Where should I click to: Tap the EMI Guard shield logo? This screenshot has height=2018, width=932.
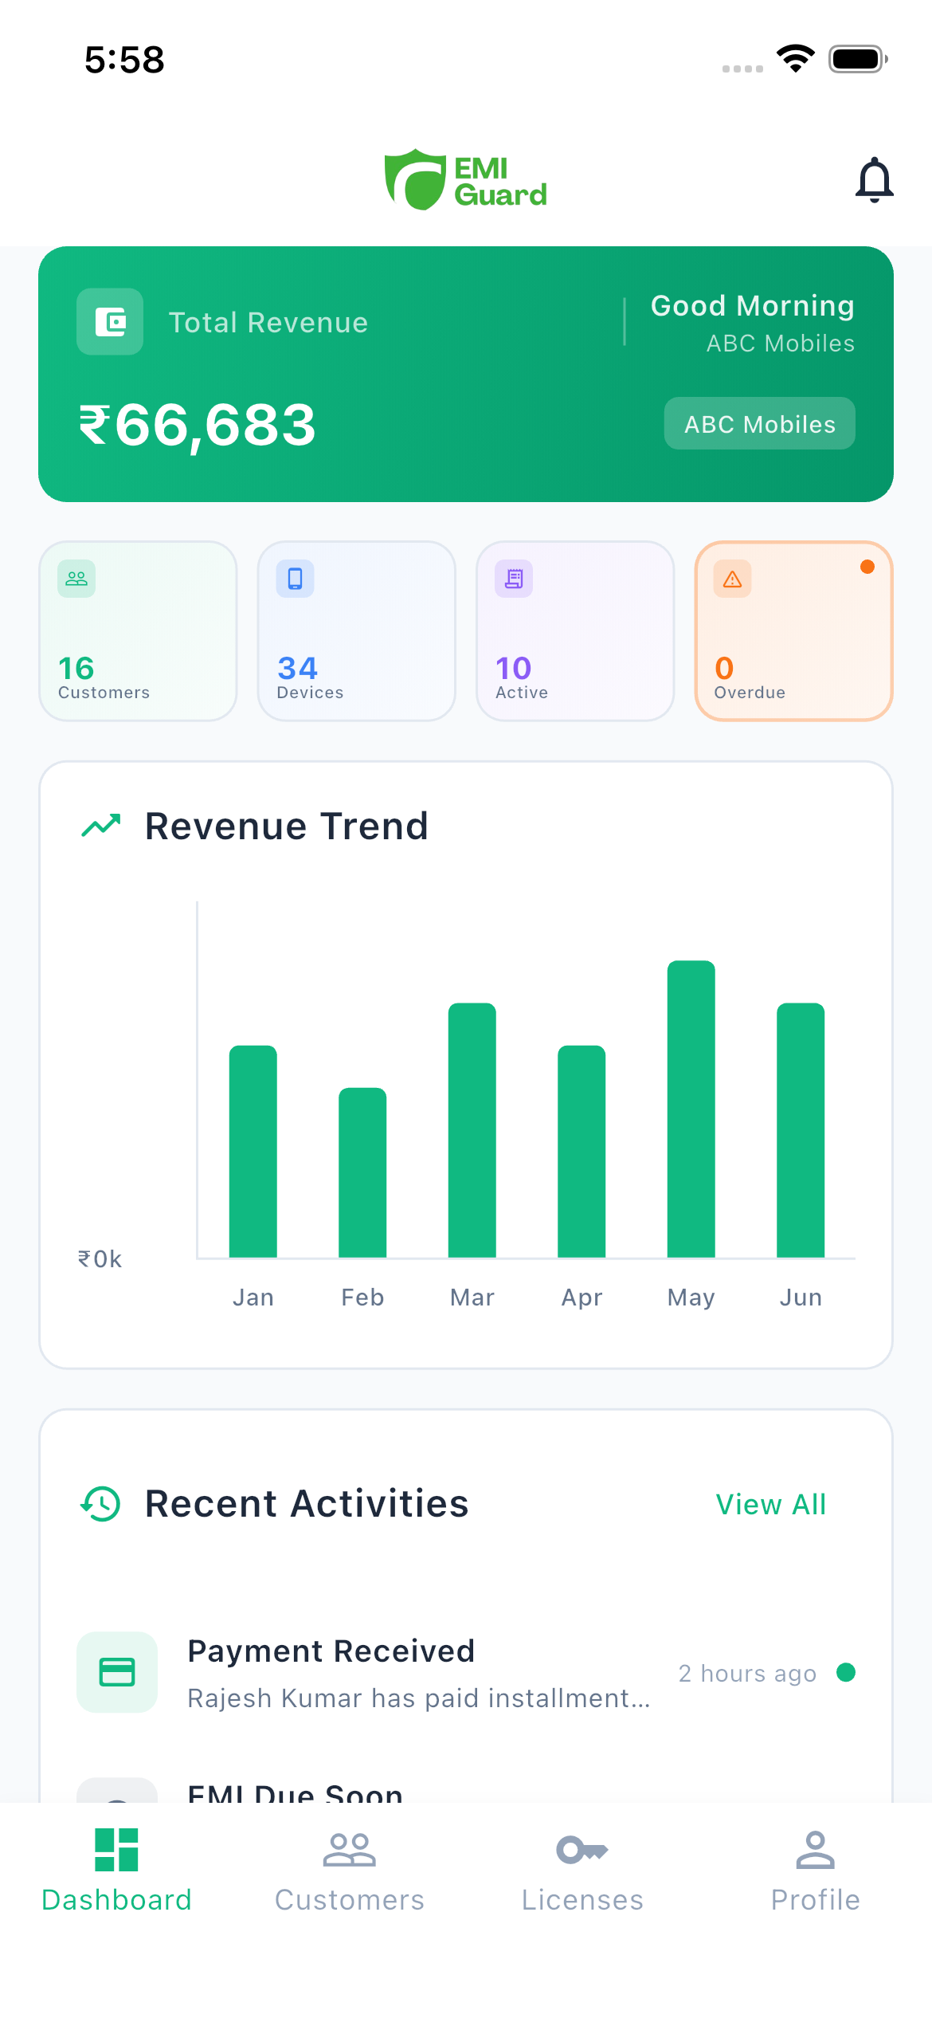(x=416, y=180)
